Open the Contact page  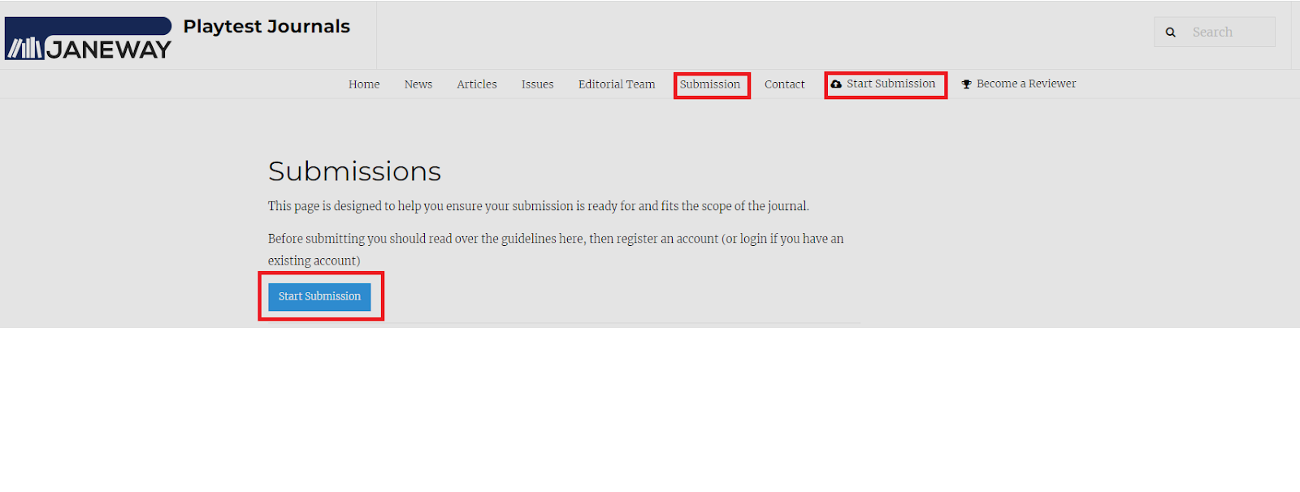pyautogui.click(x=785, y=84)
